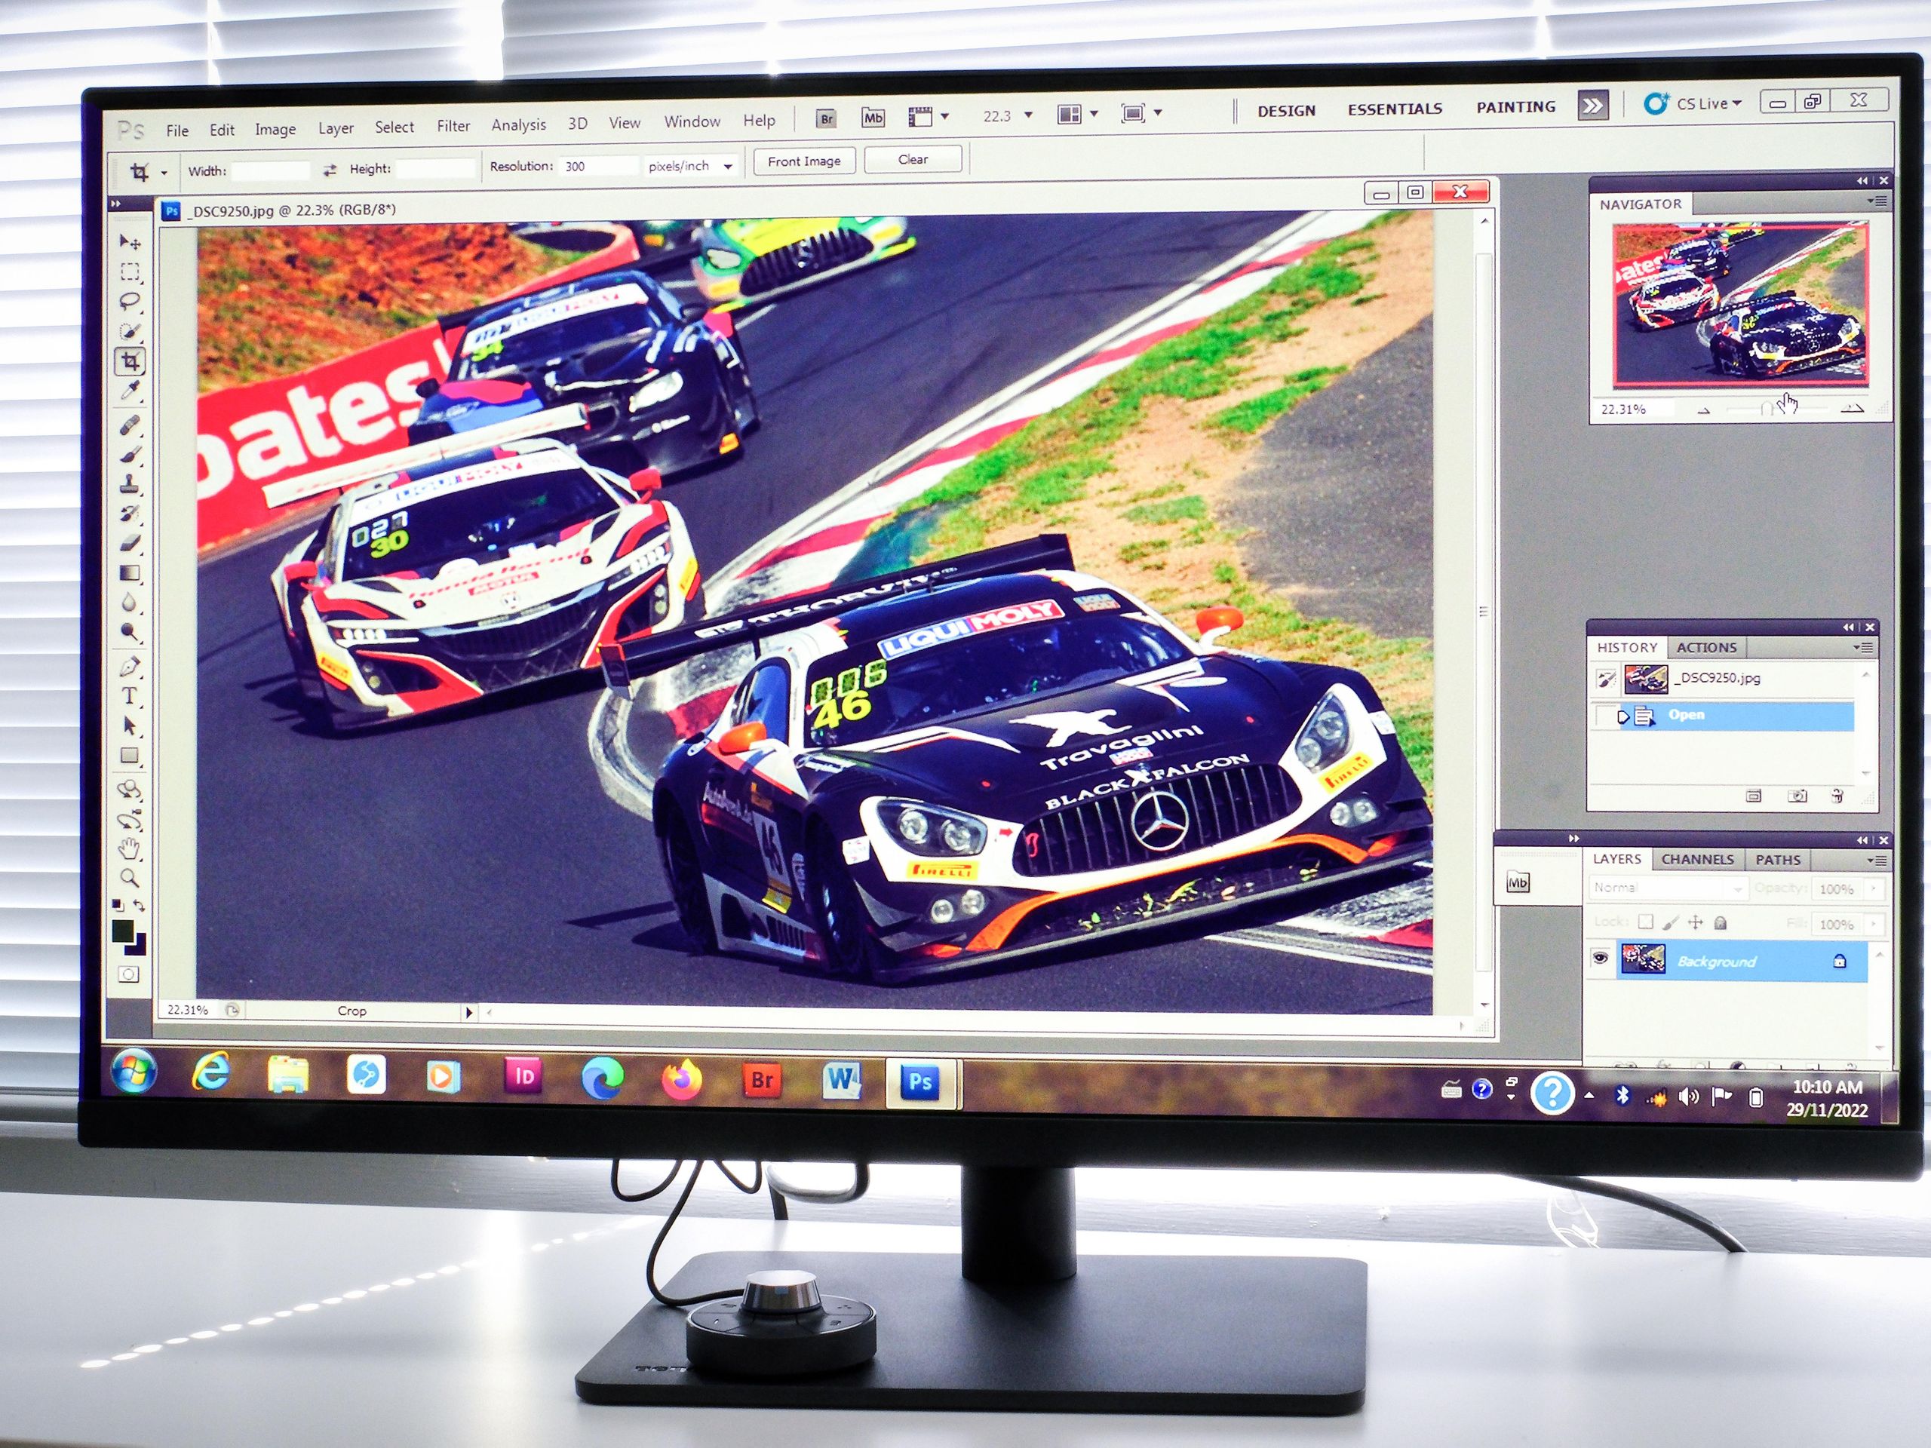The image size is (1931, 1448).
Task: Select the Eyedropper tool
Action: (130, 390)
